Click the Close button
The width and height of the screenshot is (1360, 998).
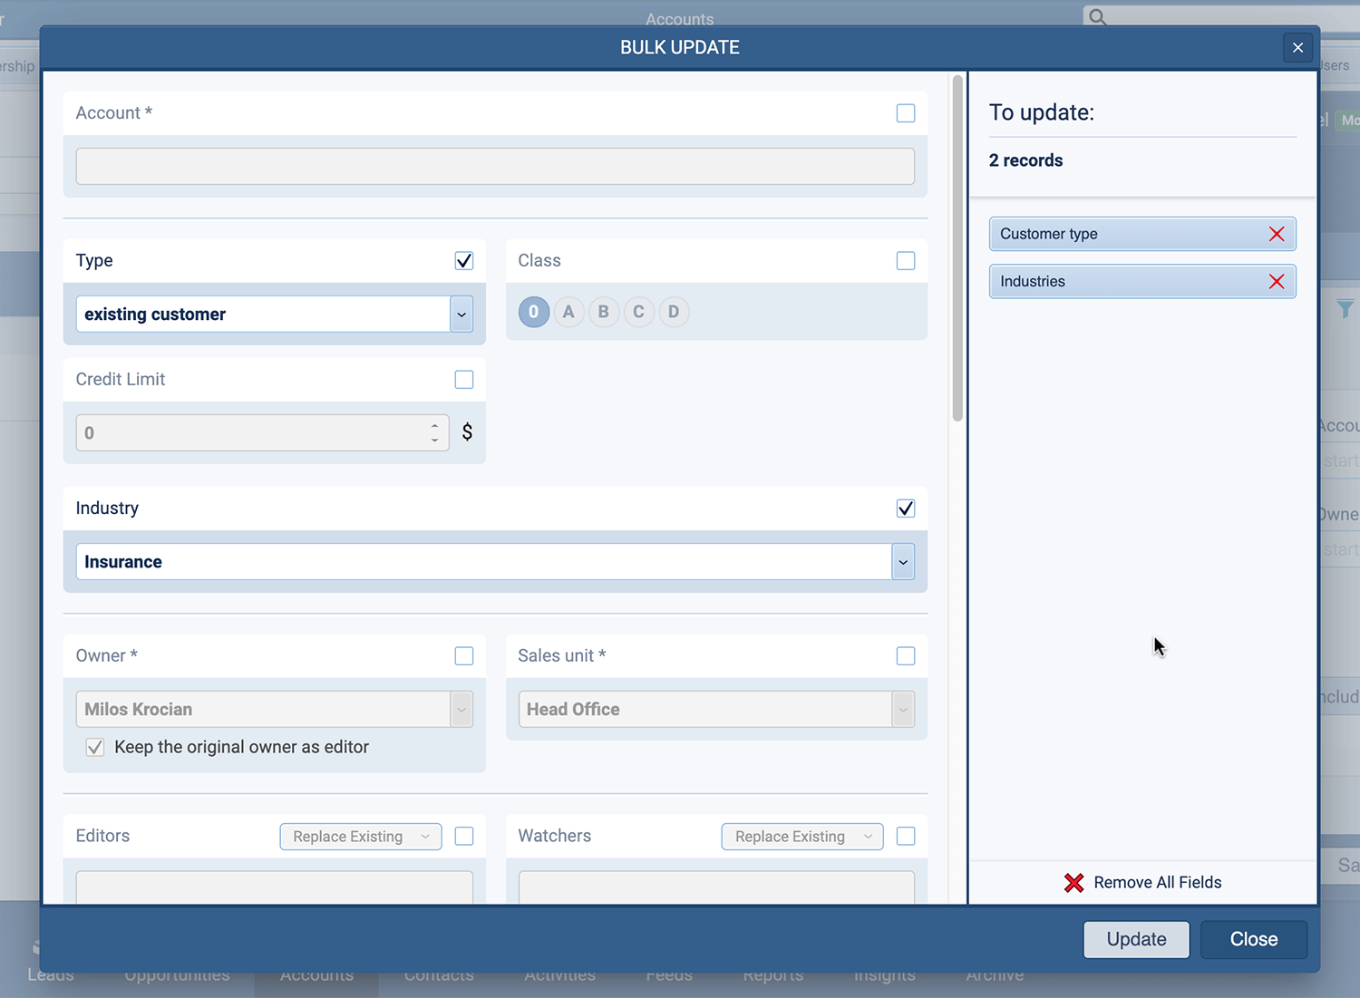(1253, 939)
